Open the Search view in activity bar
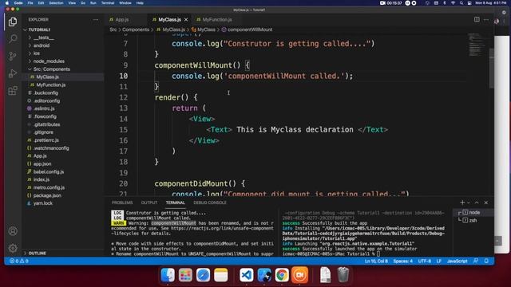The image size is (511, 287). click(x=13, y=39)
